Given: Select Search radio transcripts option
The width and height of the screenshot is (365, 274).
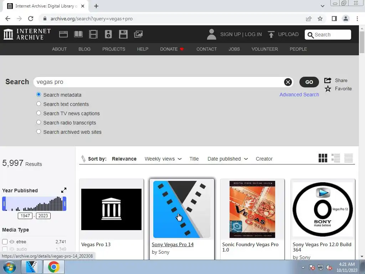Looking at the screenshot, I should click(38, 122).
